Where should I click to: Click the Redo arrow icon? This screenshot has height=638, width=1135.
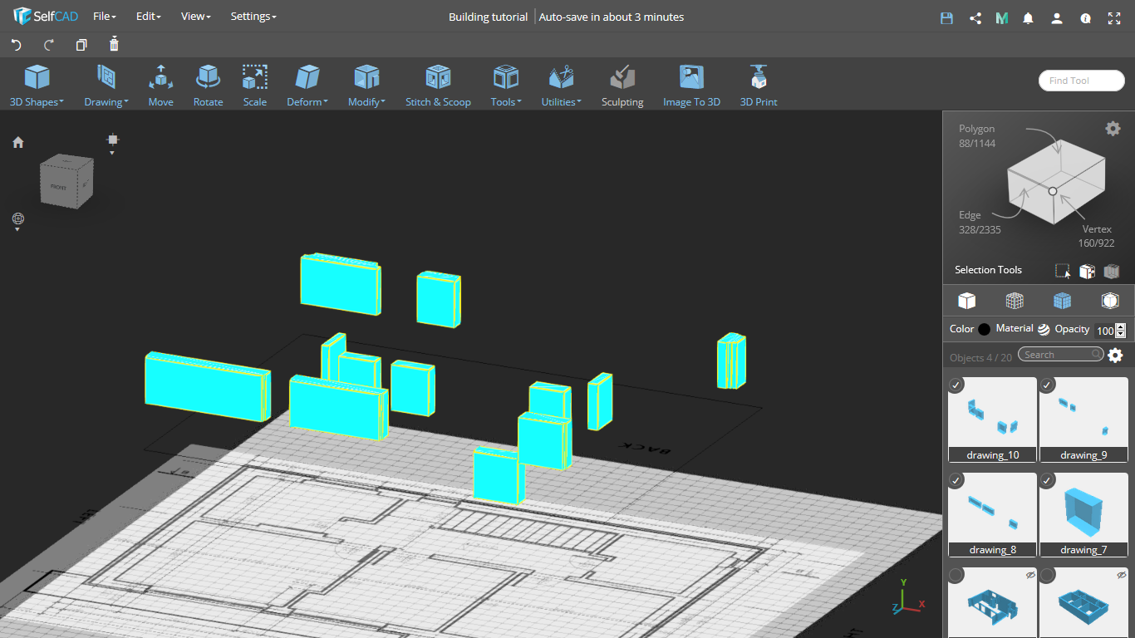click(48, 45)
